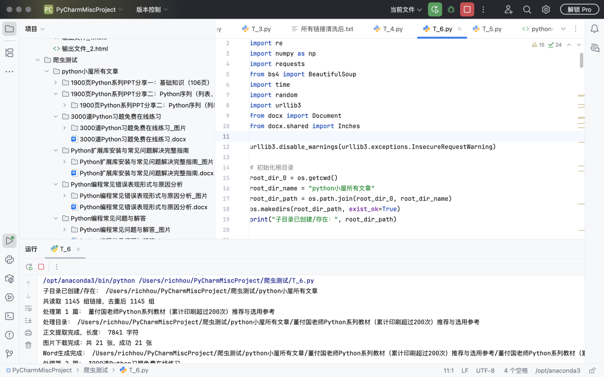Open IDE settings gear

[x=546, y=10]
